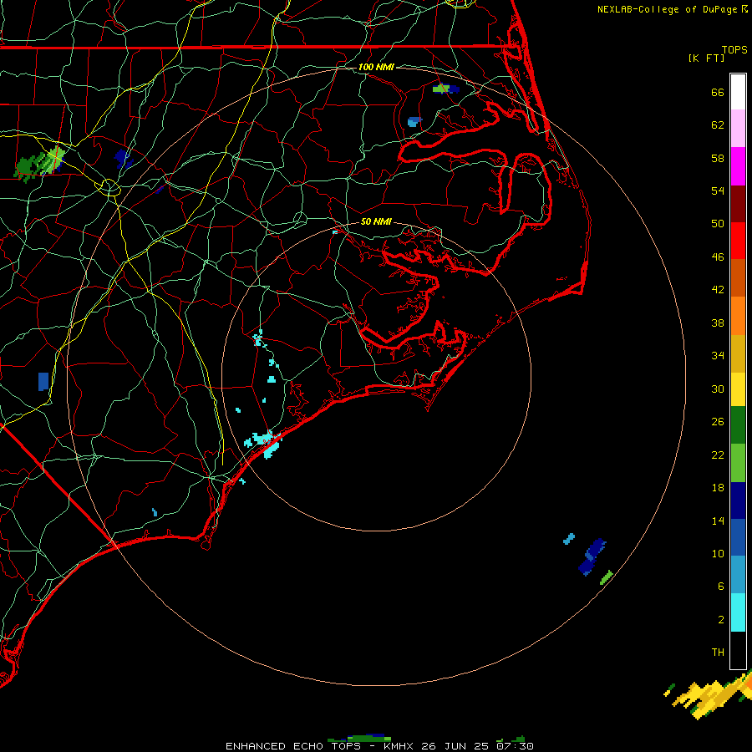Click the 100 NMI range ring label
This screenshot has height=752, width=752.
coord(376,67)
